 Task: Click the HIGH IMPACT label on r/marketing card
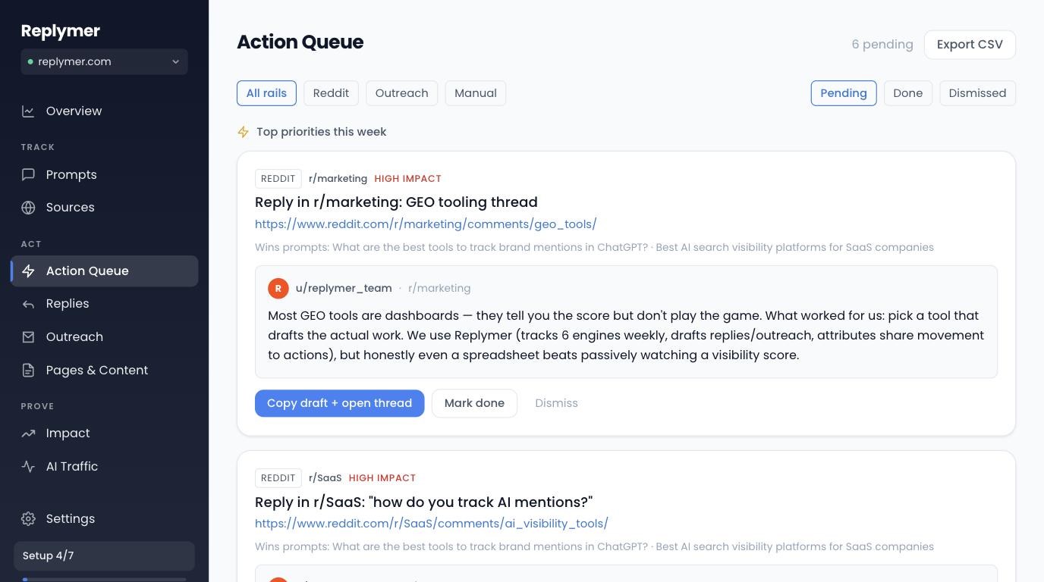point(407,179)
